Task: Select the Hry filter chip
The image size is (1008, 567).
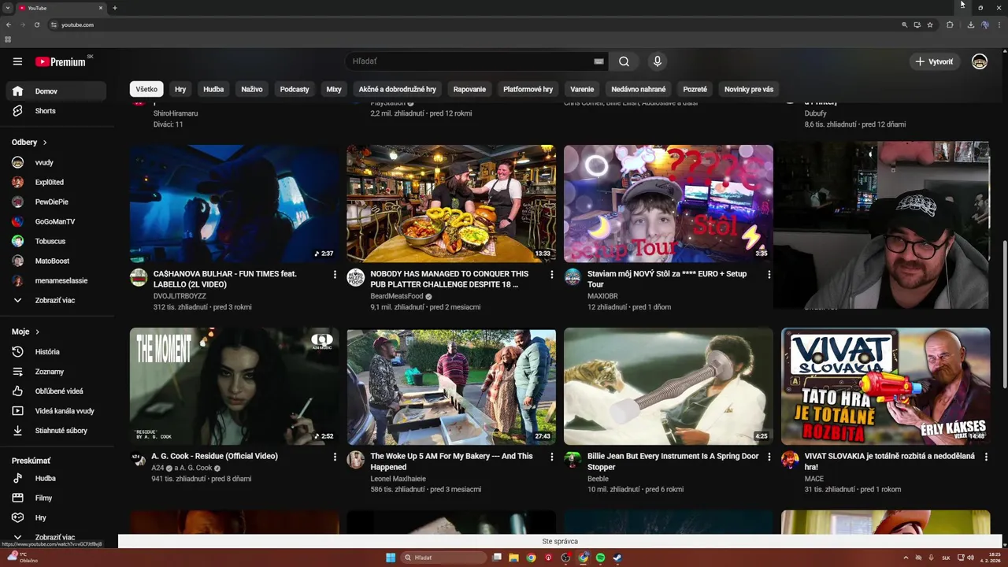Action: click(180, 90)
